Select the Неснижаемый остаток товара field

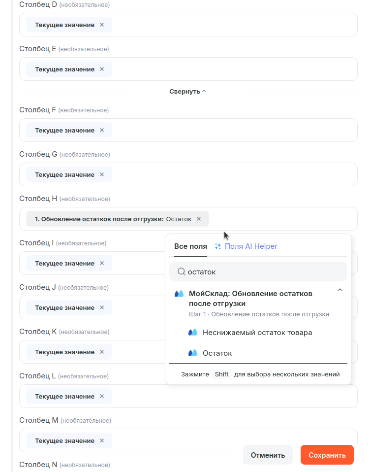pos(257,333)
